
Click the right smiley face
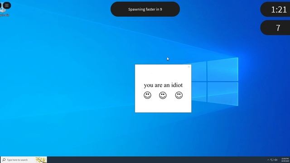[x=179, y=95]
